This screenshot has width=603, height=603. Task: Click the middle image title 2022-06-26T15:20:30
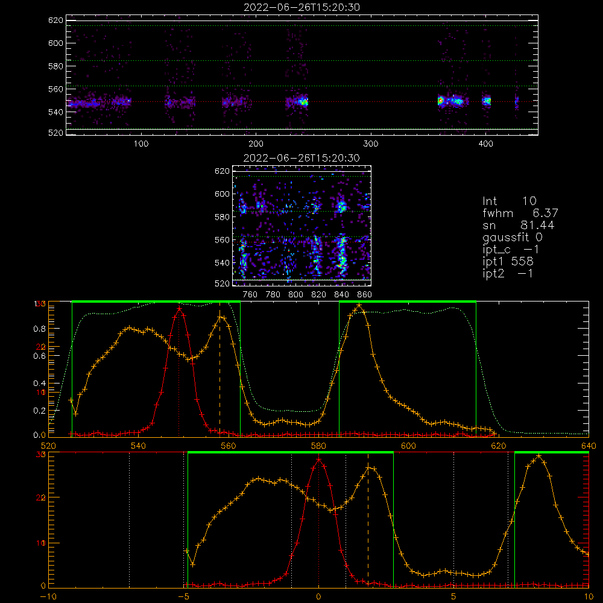pyautogui.click(x=302, y=158)
